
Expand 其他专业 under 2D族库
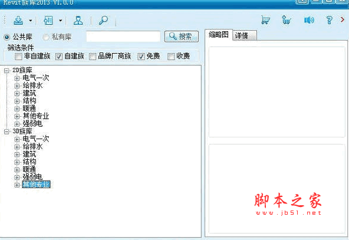click(x=17, y=116)
